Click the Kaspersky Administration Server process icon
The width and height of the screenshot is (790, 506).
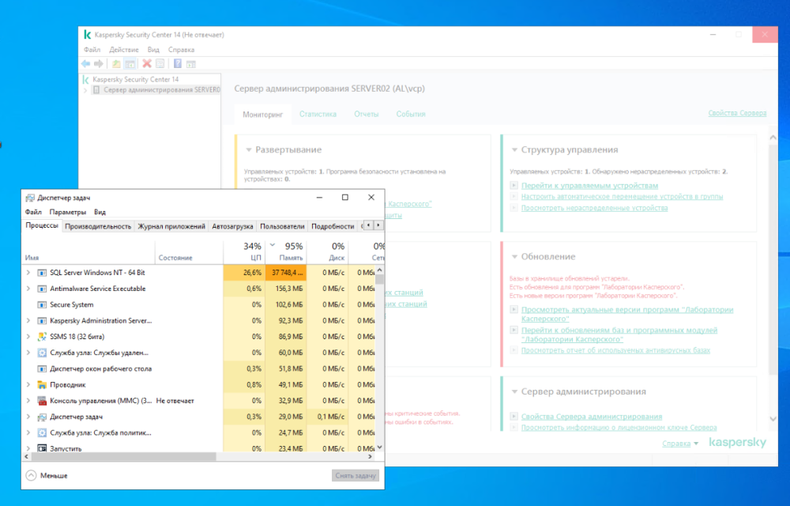43,320
